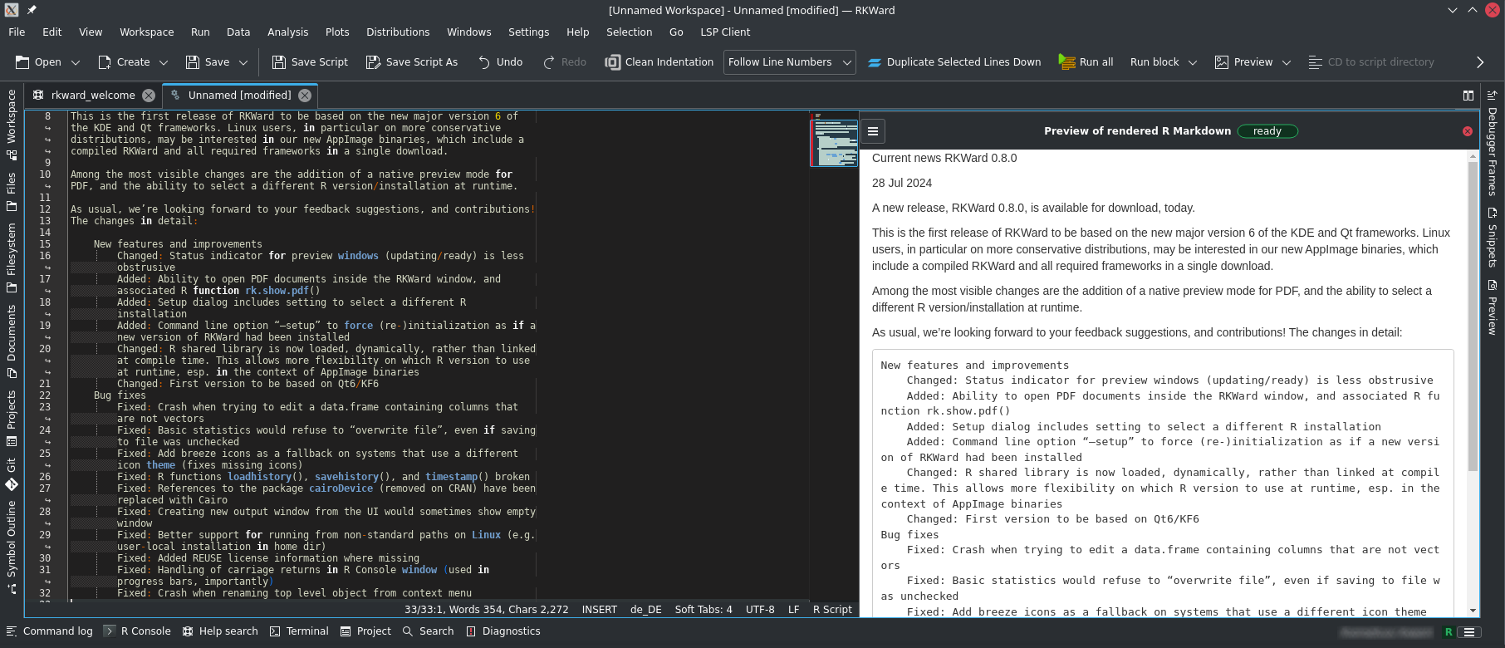
Task: Toggle the Projects side panel
Action: point(12,418)
